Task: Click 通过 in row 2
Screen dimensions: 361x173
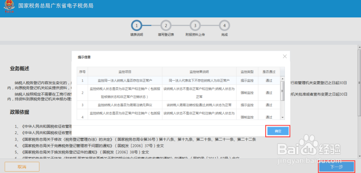Action: [269, 93]
